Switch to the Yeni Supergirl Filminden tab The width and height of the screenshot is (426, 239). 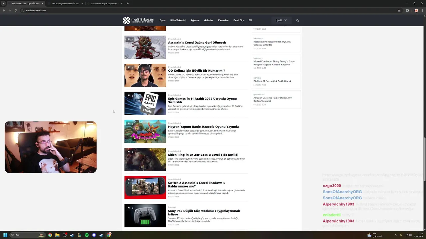(x=65, y=3)
